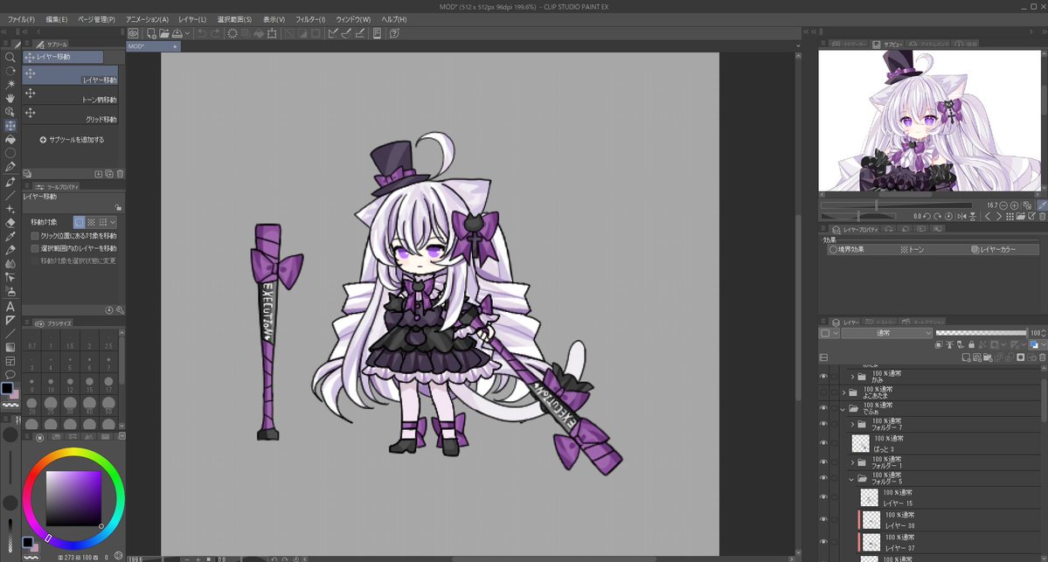Click the Delete layer trash icon

pyautogui.click(x=1042, y=357)
